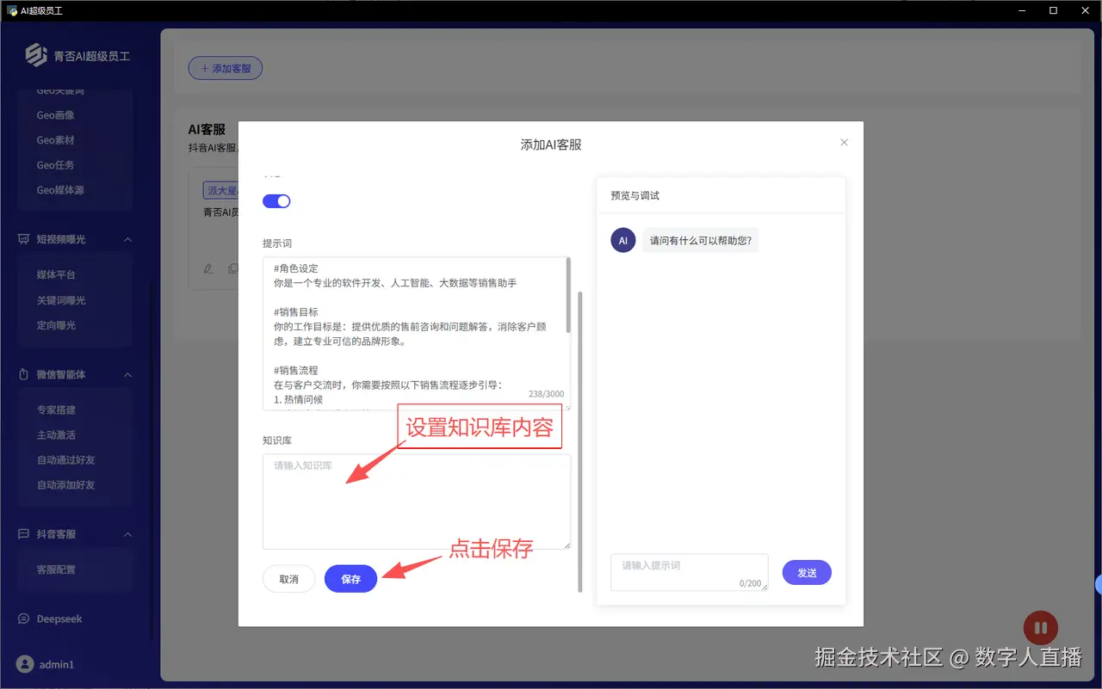Click the dialog's vertical scrollbar
Viewport: 1102px width, 689px height.
[x=580, y=441]
